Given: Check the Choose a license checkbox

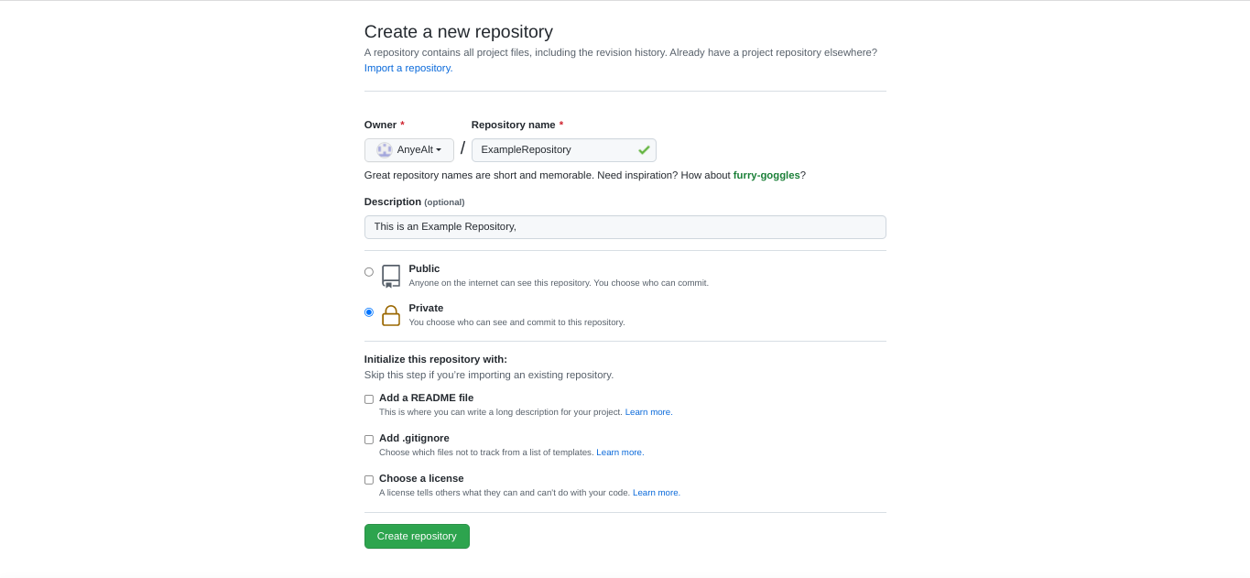Looking at the screenshot, I should pyautogui.click(x=368, y=479).
